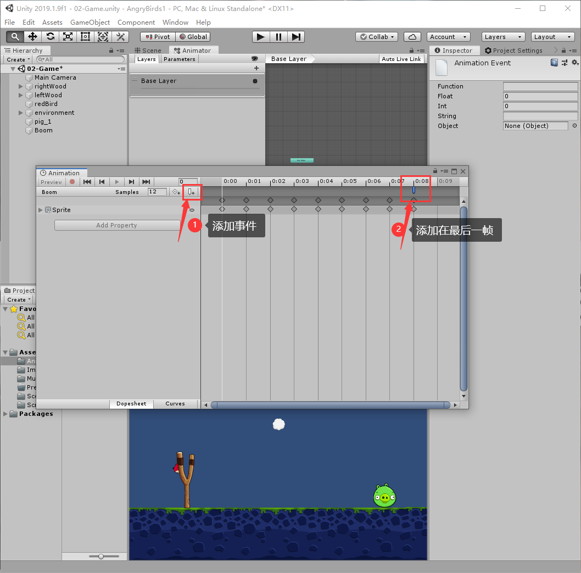Switch to the Project Settings tab
Screen dimensions: 581x573
coord(514,51)
